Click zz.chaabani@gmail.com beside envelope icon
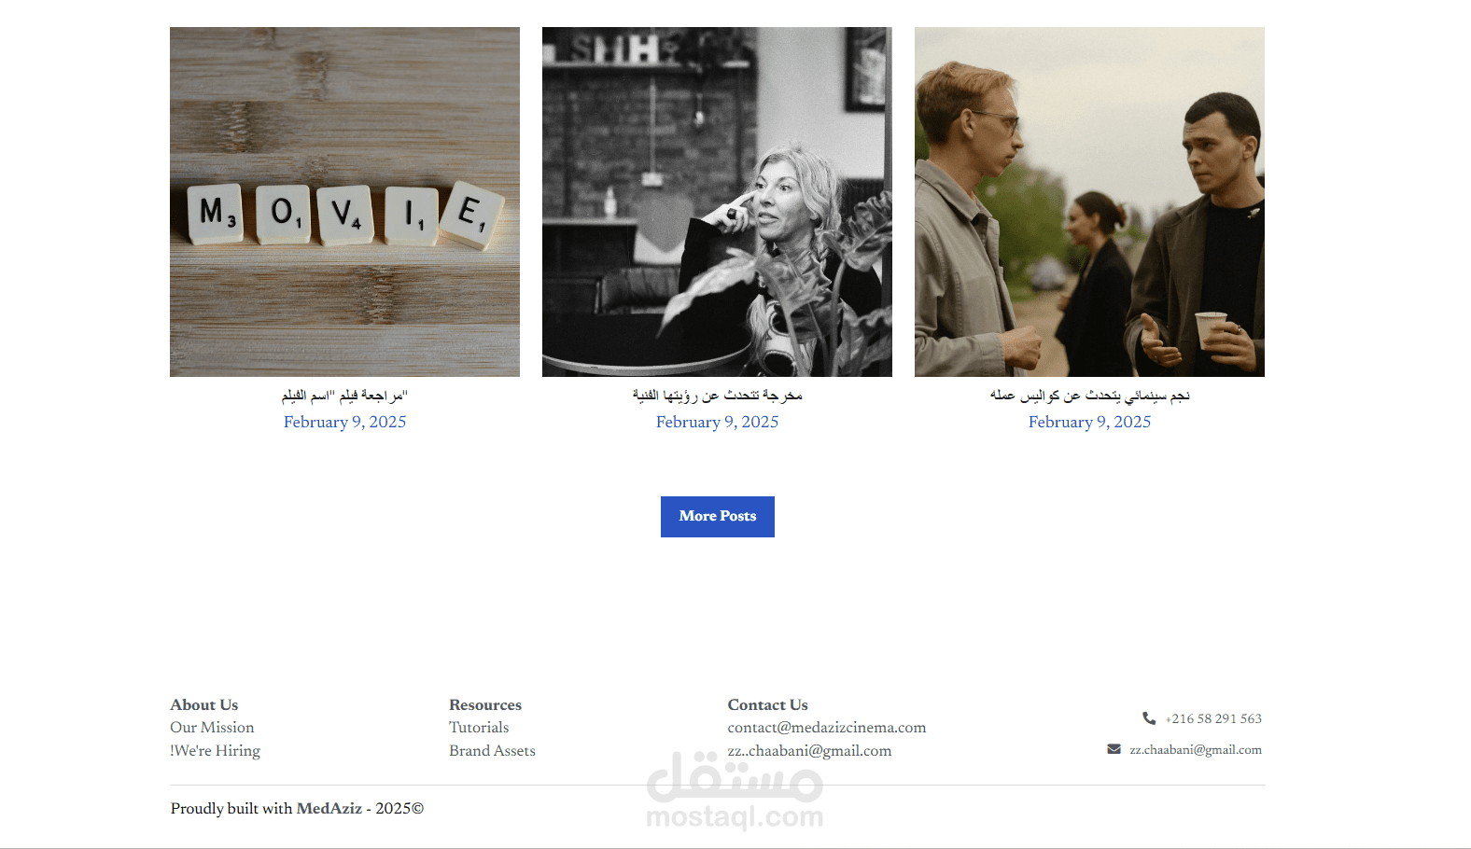Viewport: 1471px width, 849px height. [1196, 750]
